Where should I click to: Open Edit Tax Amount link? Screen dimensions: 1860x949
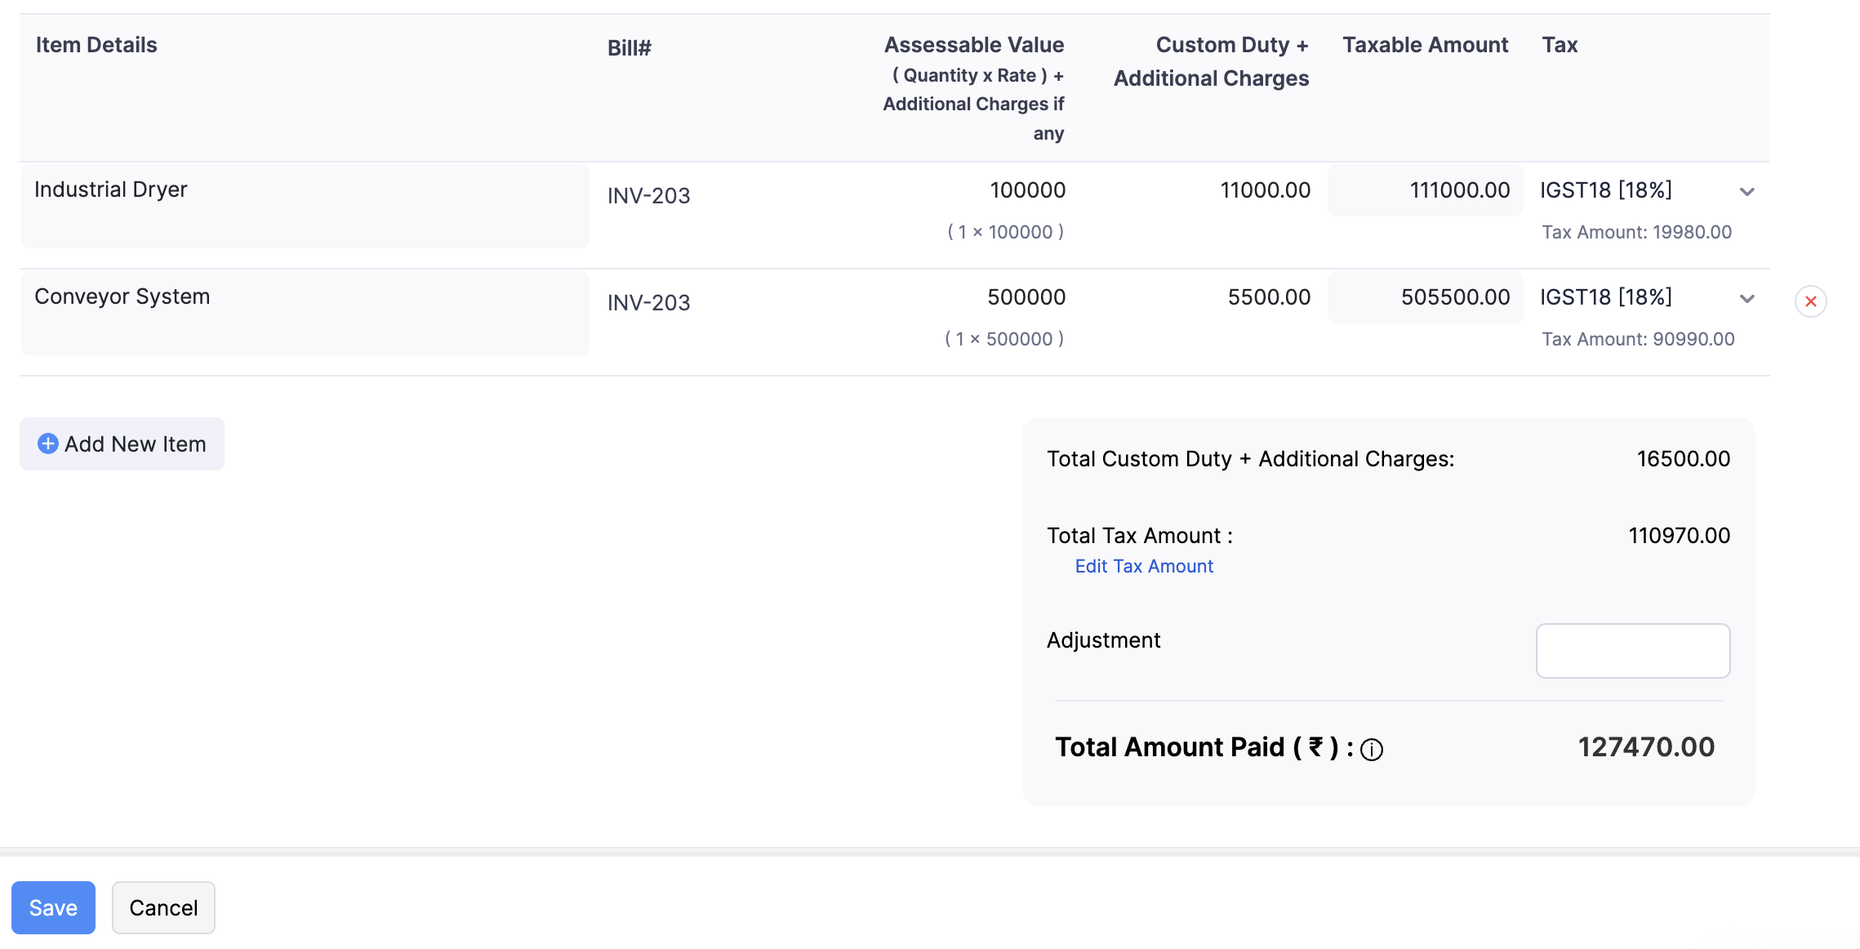pos(1144,566)
